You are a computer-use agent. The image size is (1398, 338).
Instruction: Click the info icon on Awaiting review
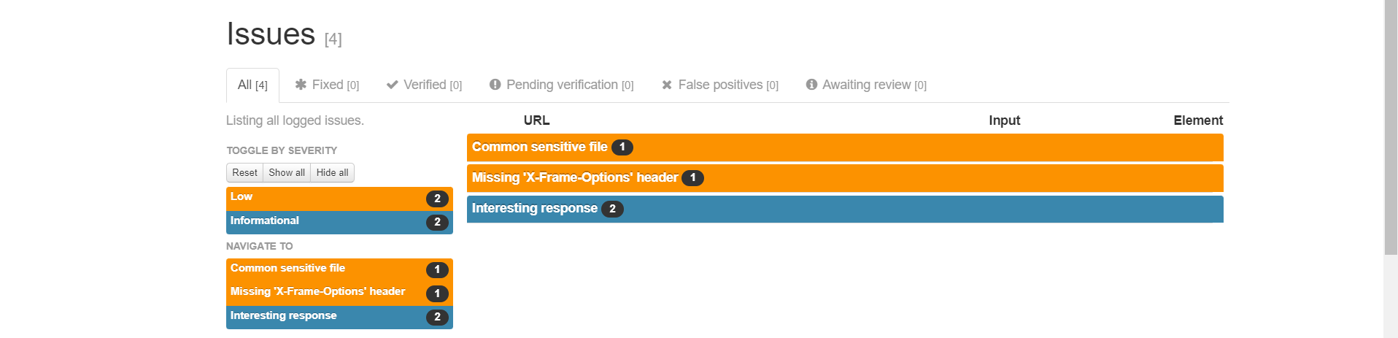(811, 85)
